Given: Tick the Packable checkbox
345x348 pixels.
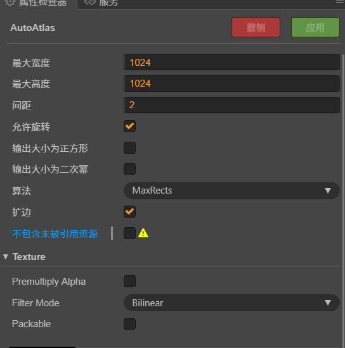Looking at the screenshot, I should [129, 324].
